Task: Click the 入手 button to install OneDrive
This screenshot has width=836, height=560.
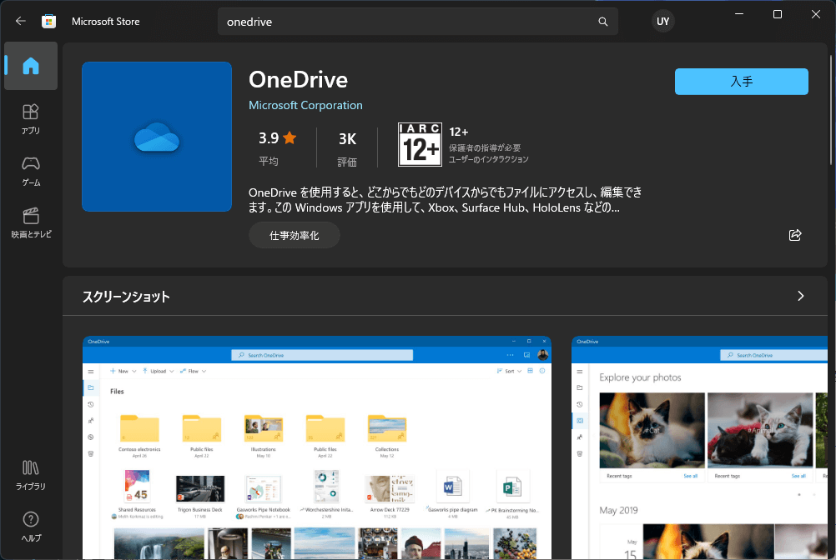Action: (x=741, y=81)
